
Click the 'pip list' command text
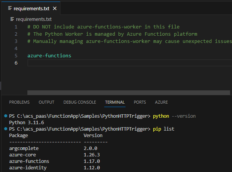164,129
